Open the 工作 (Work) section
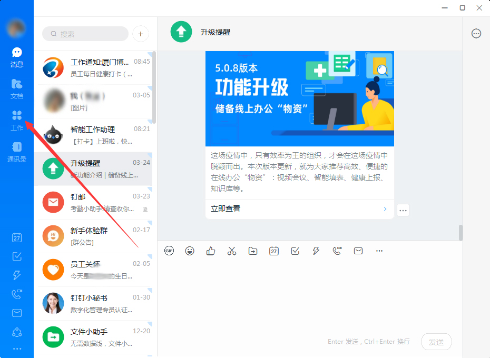Image resolution: width=490 pixels, height=358 pixels. click(x=16, y=121)
